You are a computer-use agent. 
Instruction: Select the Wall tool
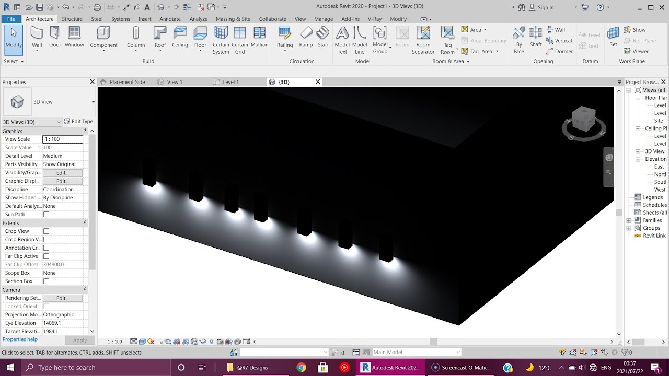click(x=37, y=37)
